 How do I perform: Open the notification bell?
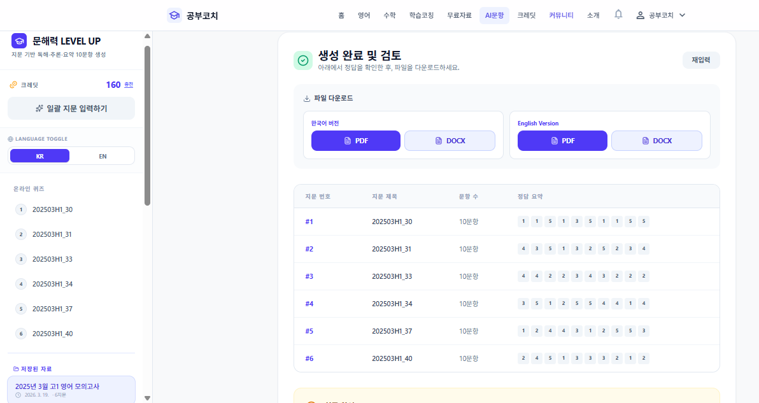coord(618,15)
